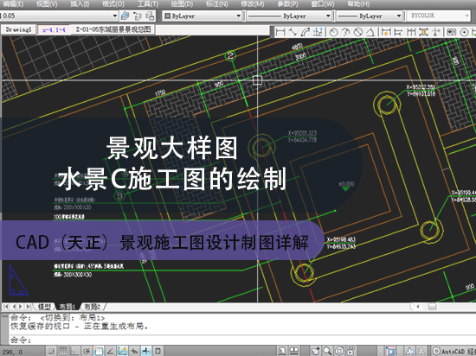This screenshot has width=476, height=356.
Task: Toggle Lineweight display in status bar
Action: click(x=146, y=351)
